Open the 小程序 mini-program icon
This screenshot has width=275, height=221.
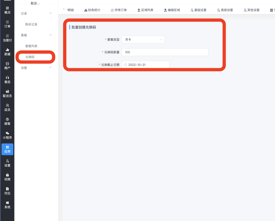7,135
